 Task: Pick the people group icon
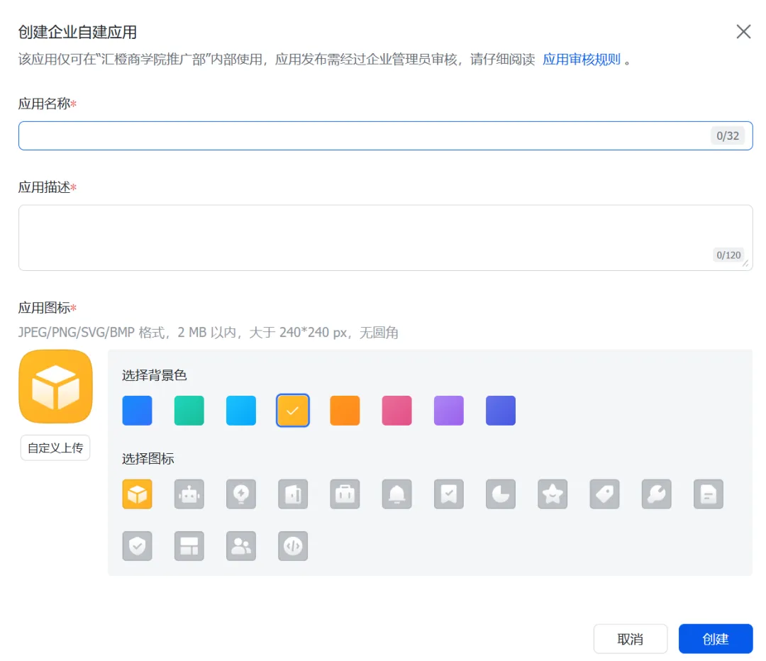(241, 546)
